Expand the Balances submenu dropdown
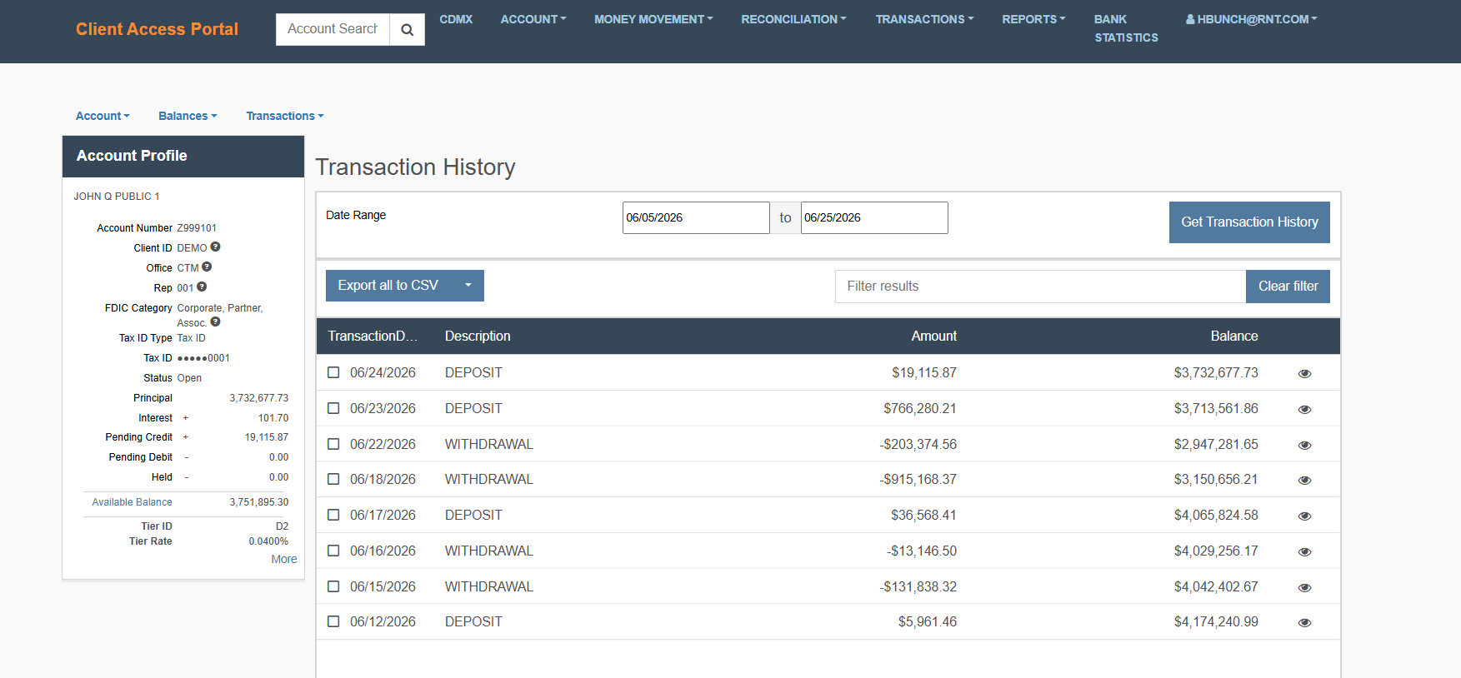1461x678 pixels. (x=188, y=116)
